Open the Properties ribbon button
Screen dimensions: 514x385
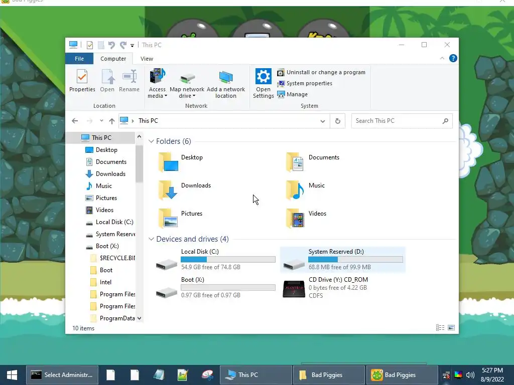pos(82,81)
